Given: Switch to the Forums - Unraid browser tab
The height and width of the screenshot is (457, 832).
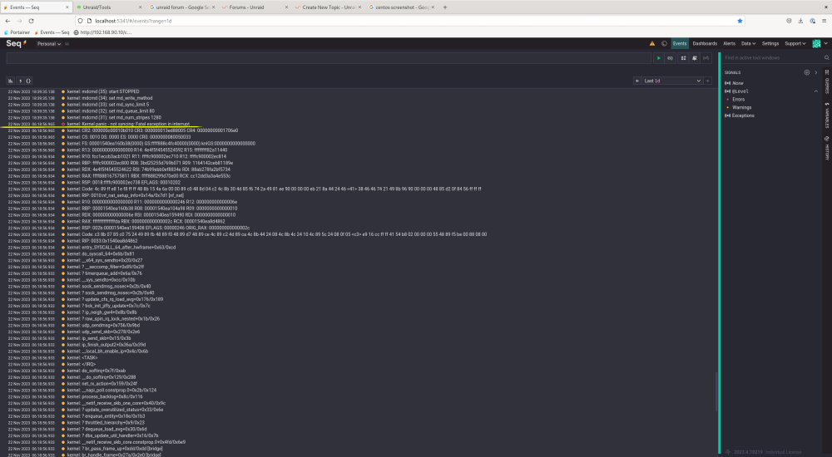Looking at the screenshot, I should [x=255, y=7].
